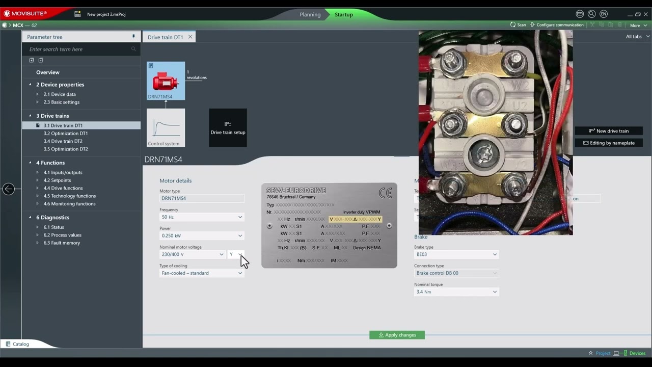The width and height of the screenshot is (652, 367).
Task: Open the Frequency 50 Hz dropdown
Action: [202, 217]
